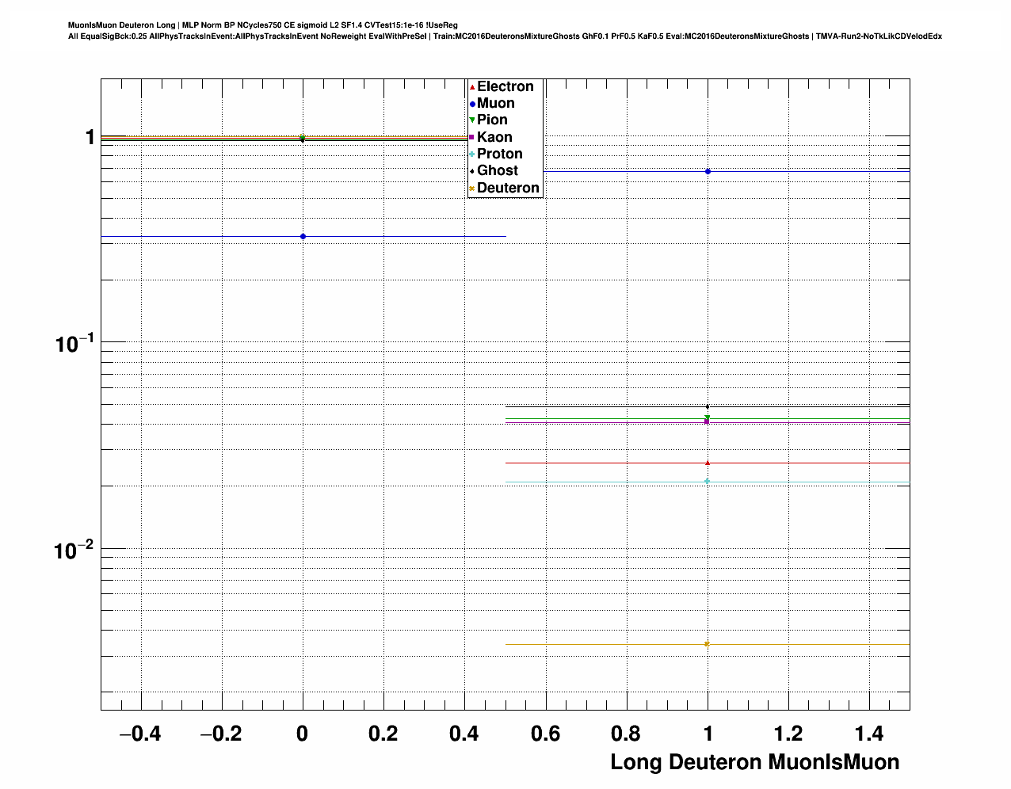Click the y-axis tick label '1'
1011x789 pixels.
pyautogui.click(x=90, y=138)
